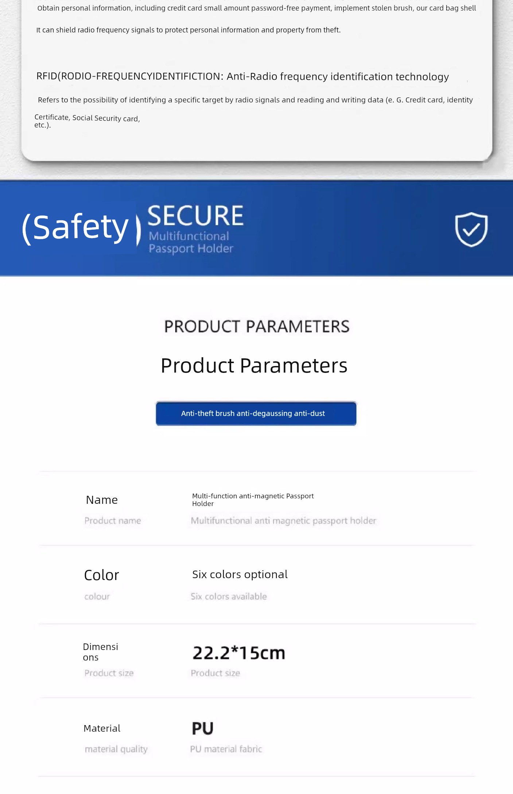
Task: Click the RFID Anti-Radio frequency identification line
Action: pyautogui.click(x=242, y=77)
